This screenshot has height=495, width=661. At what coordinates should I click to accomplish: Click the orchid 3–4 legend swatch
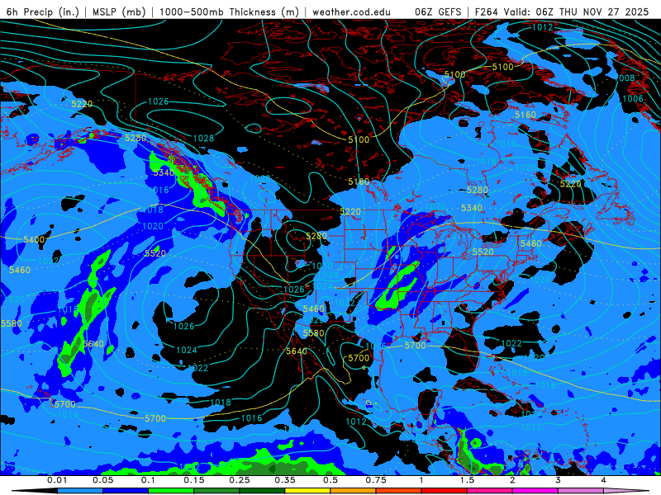pos(581,491)
